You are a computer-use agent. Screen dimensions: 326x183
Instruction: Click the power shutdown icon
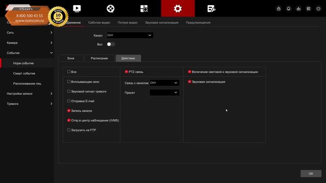click(x=318, y=9)
